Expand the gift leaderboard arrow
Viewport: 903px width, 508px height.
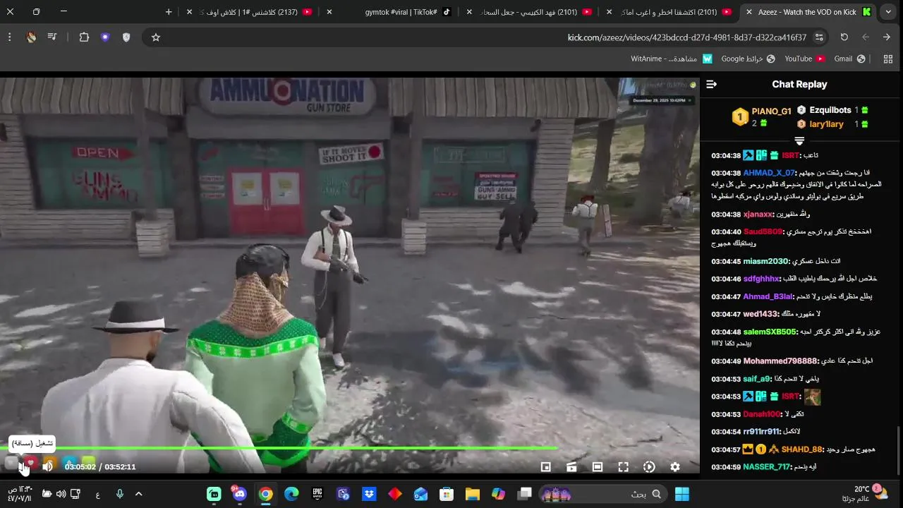799,141
